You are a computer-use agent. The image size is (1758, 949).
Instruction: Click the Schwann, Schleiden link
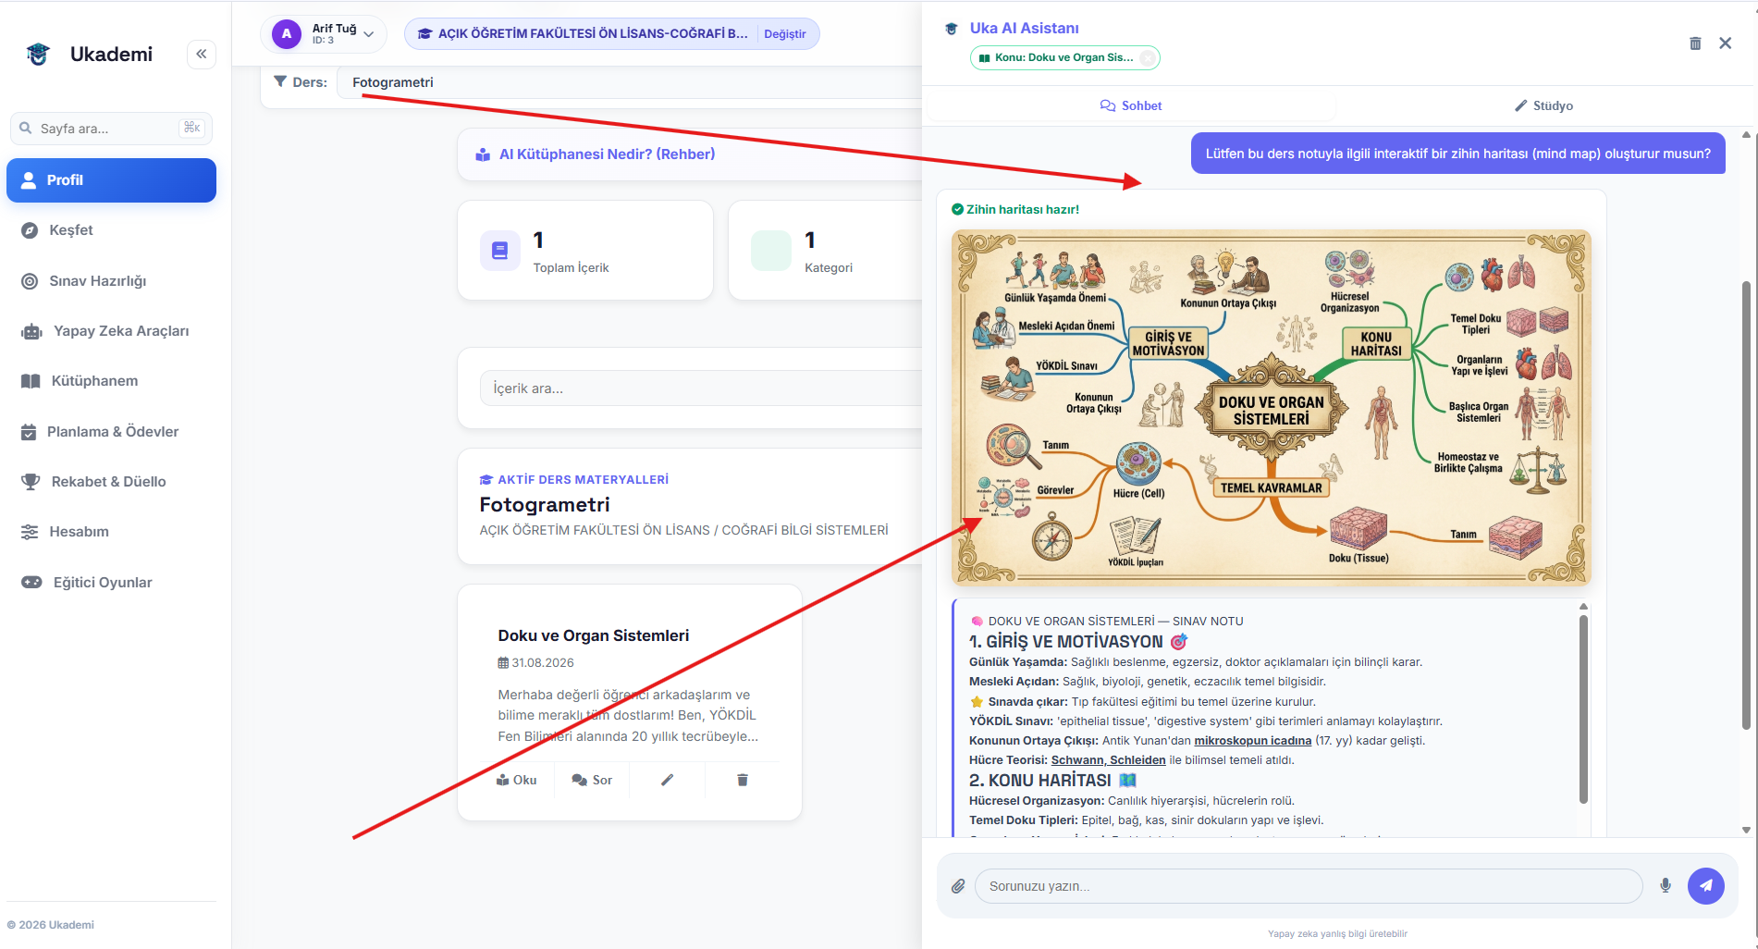point(1108,760)
